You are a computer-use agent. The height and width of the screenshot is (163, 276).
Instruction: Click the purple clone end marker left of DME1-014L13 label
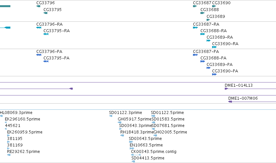click(71, 89)
